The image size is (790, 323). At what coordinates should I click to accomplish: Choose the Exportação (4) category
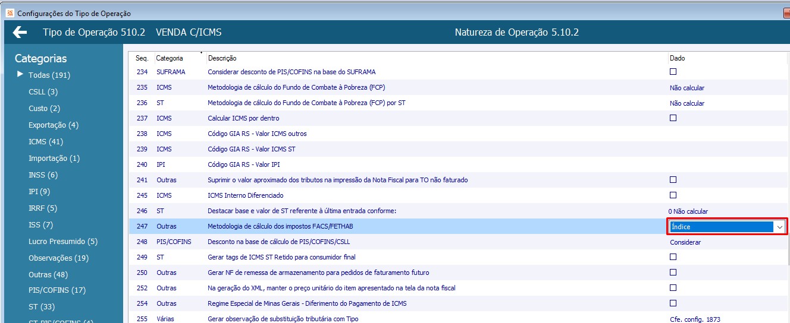coord(54,125)
